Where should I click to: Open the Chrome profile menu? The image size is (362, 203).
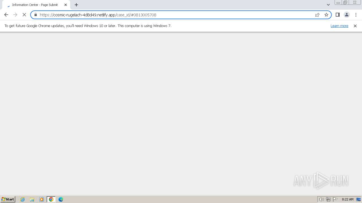[347, 15]
